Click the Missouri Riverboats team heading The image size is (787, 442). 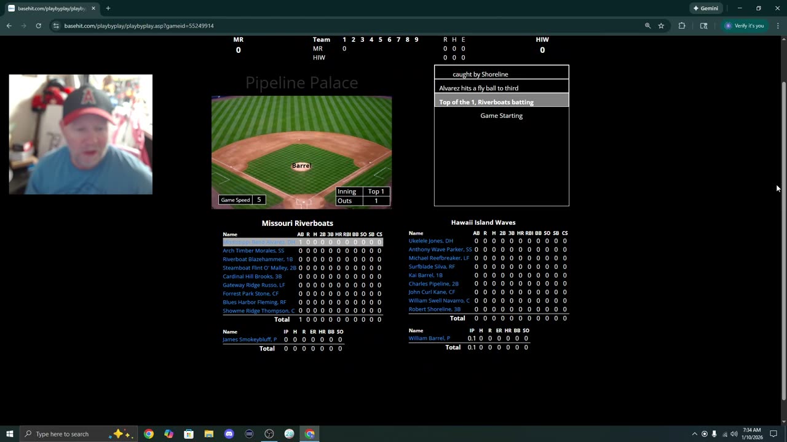pos(298,223)
